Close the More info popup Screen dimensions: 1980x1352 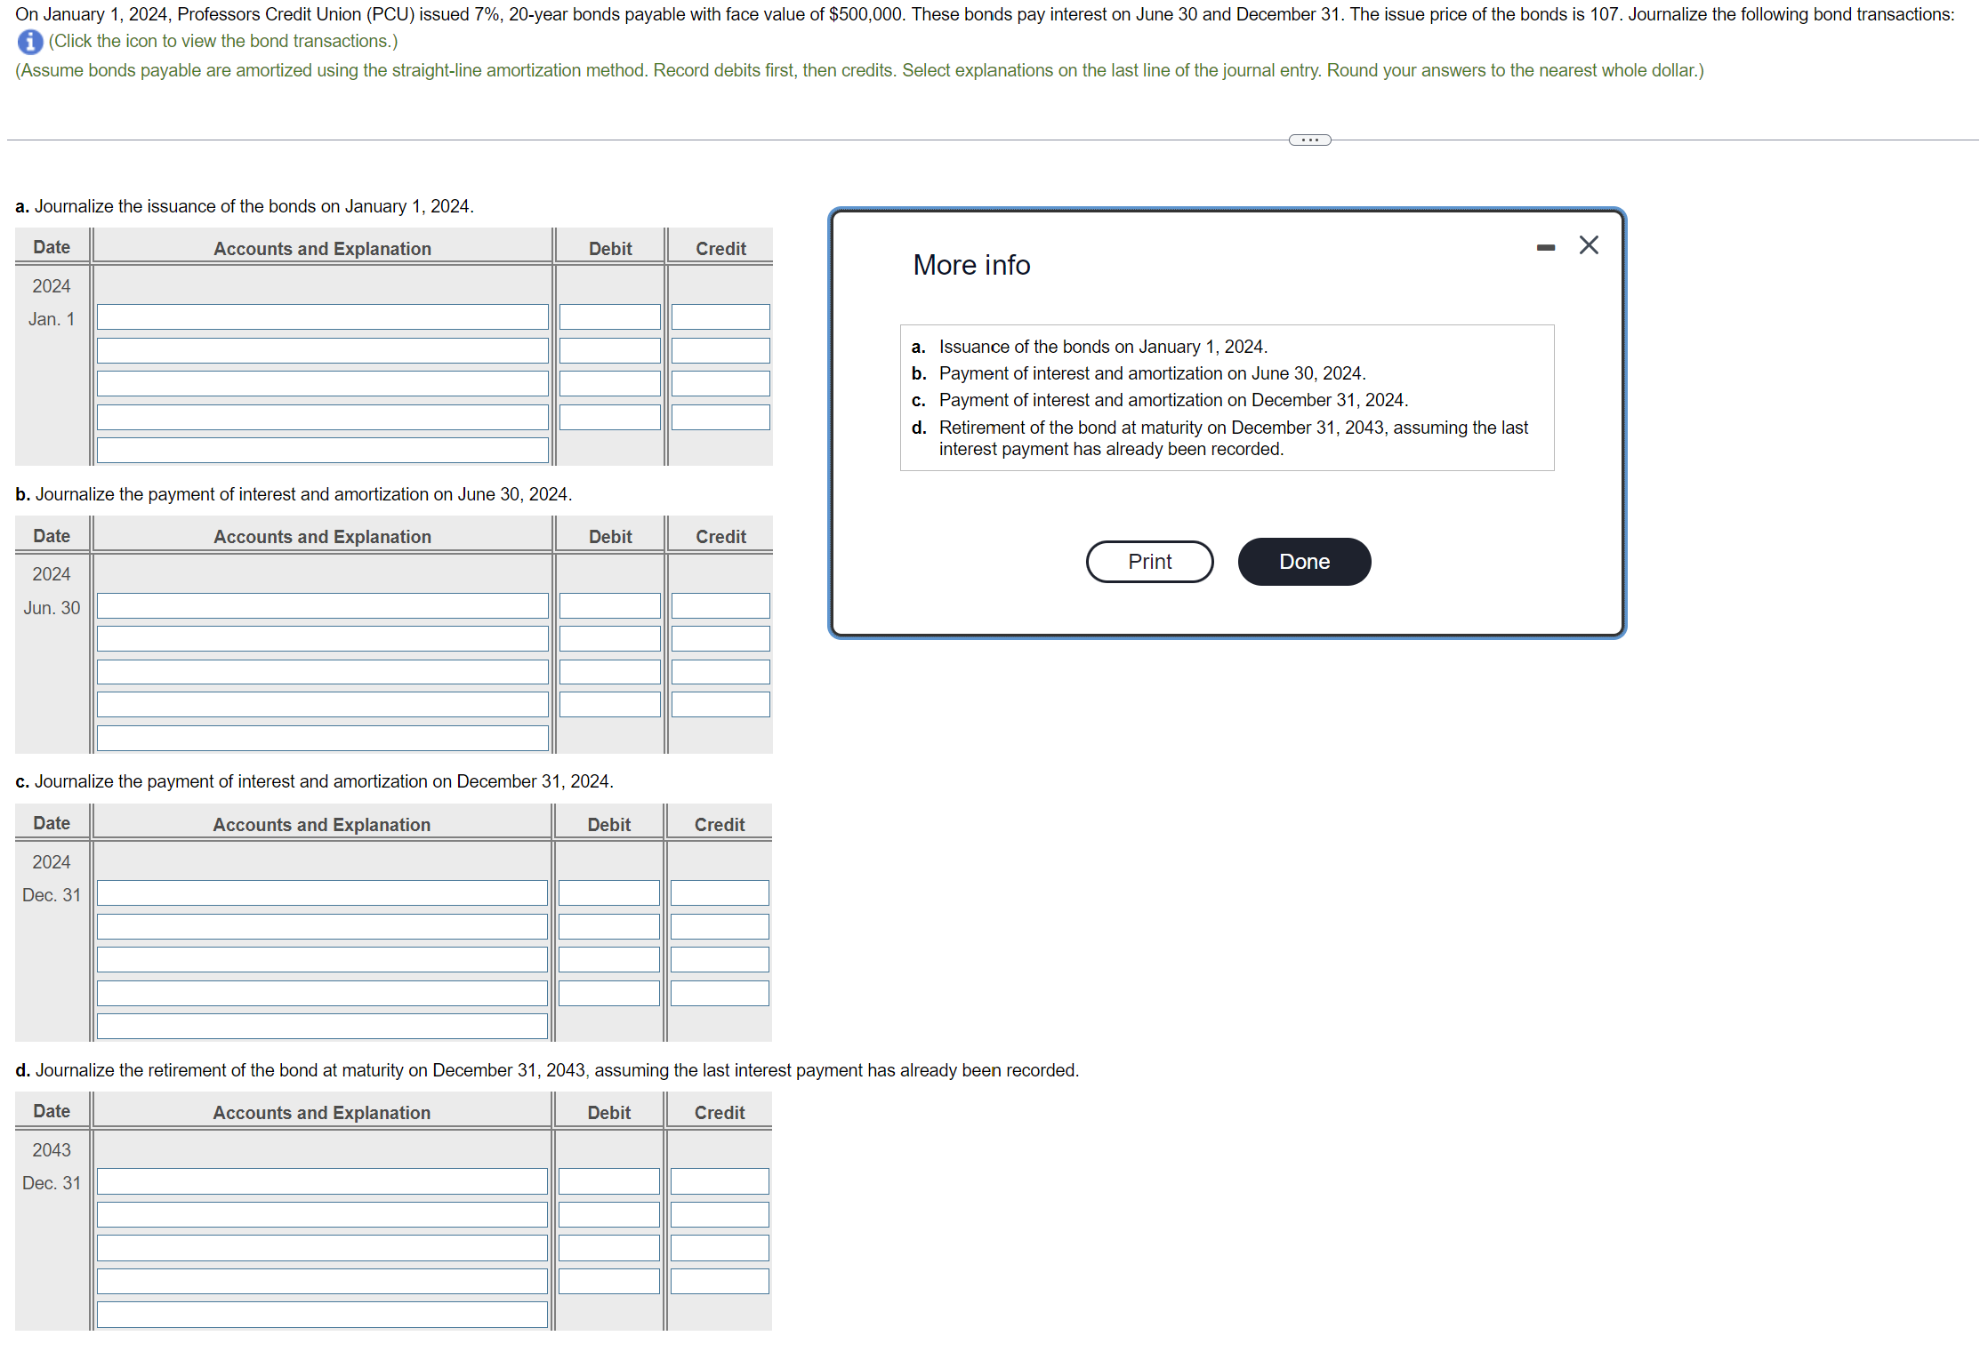pos(1589,245)
